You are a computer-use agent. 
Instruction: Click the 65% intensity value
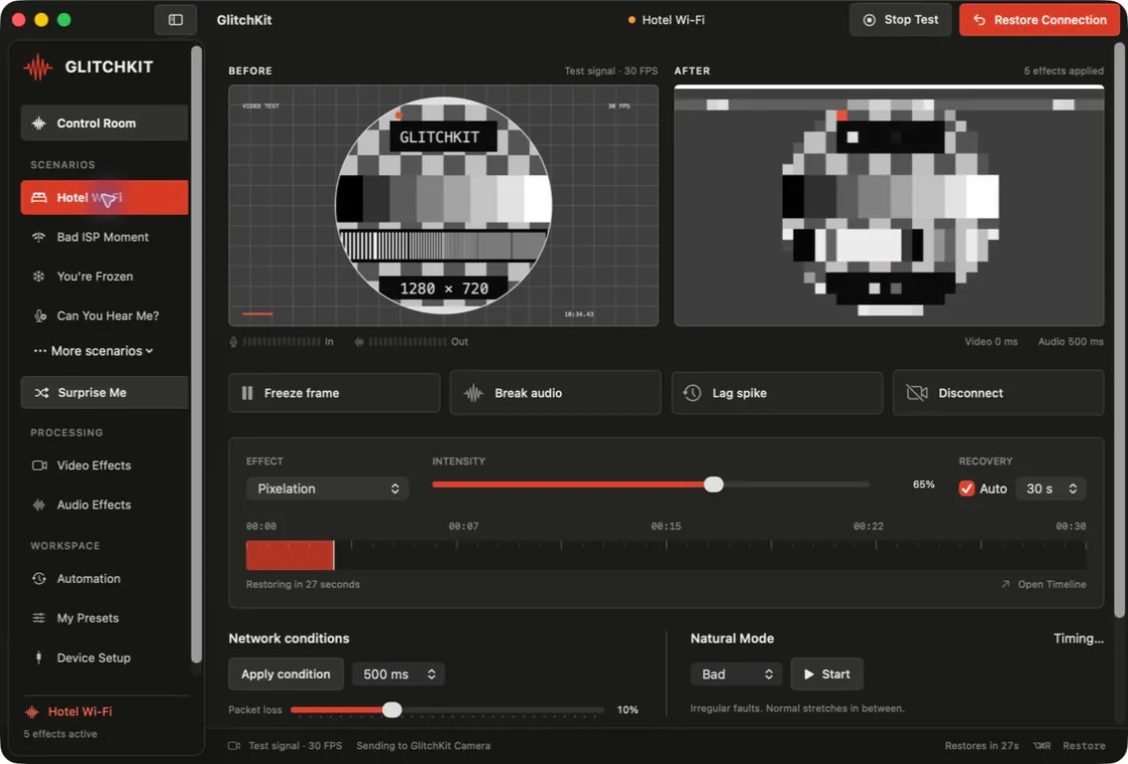(x=924, y=484)
